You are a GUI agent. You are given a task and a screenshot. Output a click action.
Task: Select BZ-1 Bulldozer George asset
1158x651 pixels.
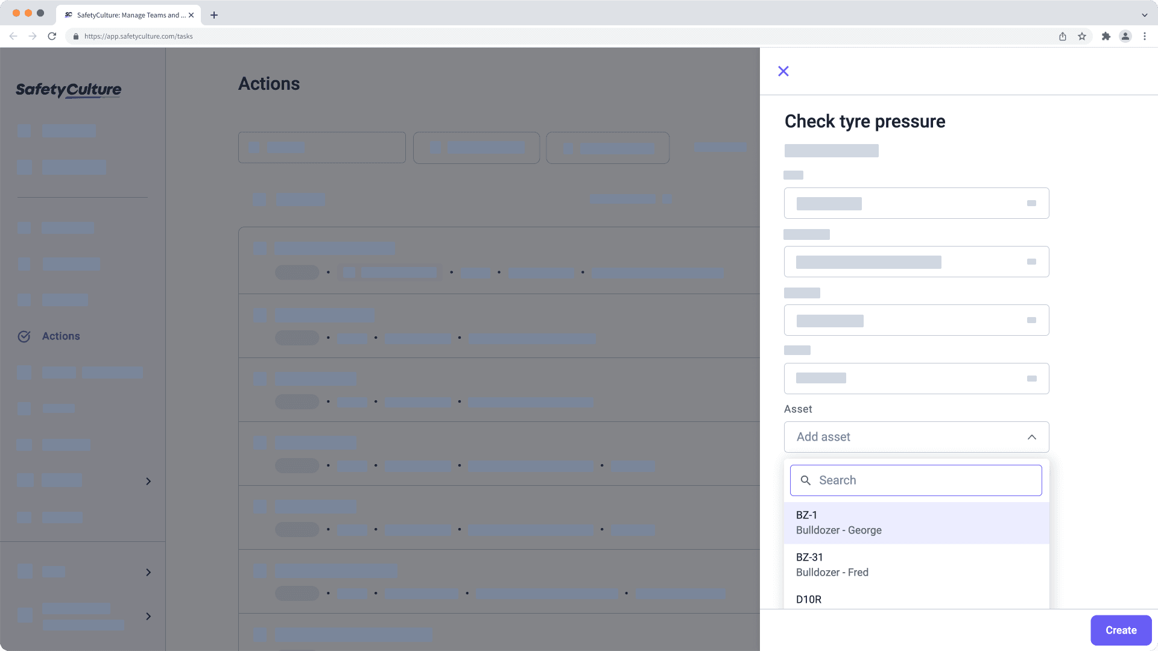916,522
